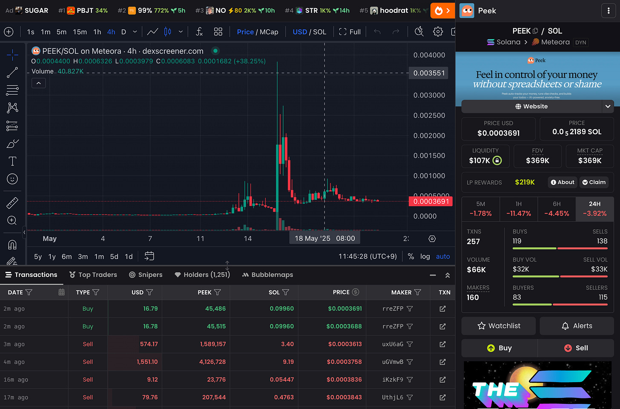This screenshot has height=409, width=620.
Task: Select the patterns drawing tool
Action: click(12, 108)
